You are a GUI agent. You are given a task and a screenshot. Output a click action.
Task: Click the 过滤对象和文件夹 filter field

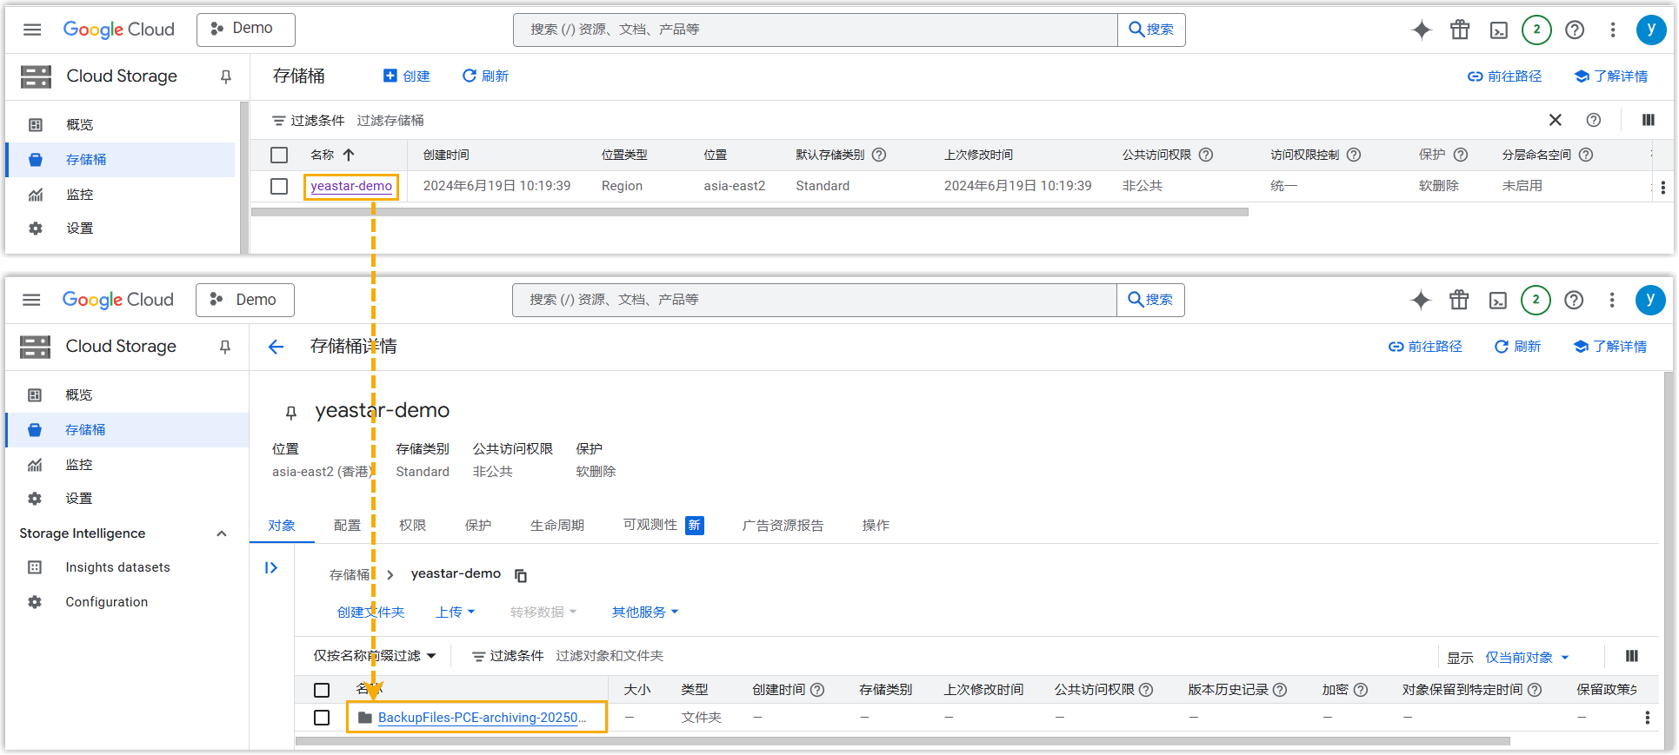610,656
